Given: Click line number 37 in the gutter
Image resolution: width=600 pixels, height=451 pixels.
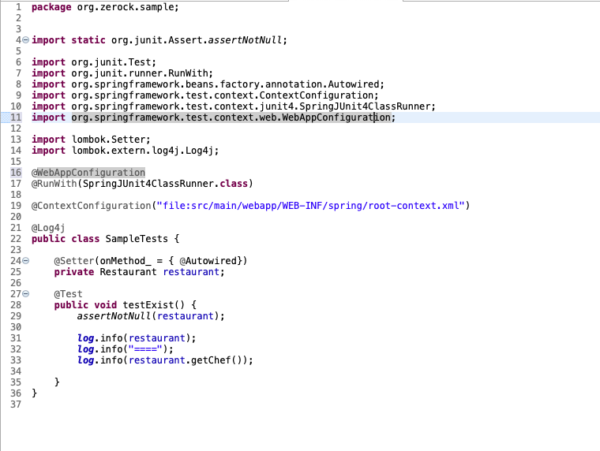Looking at the screenshot, I should click(16, 404).
